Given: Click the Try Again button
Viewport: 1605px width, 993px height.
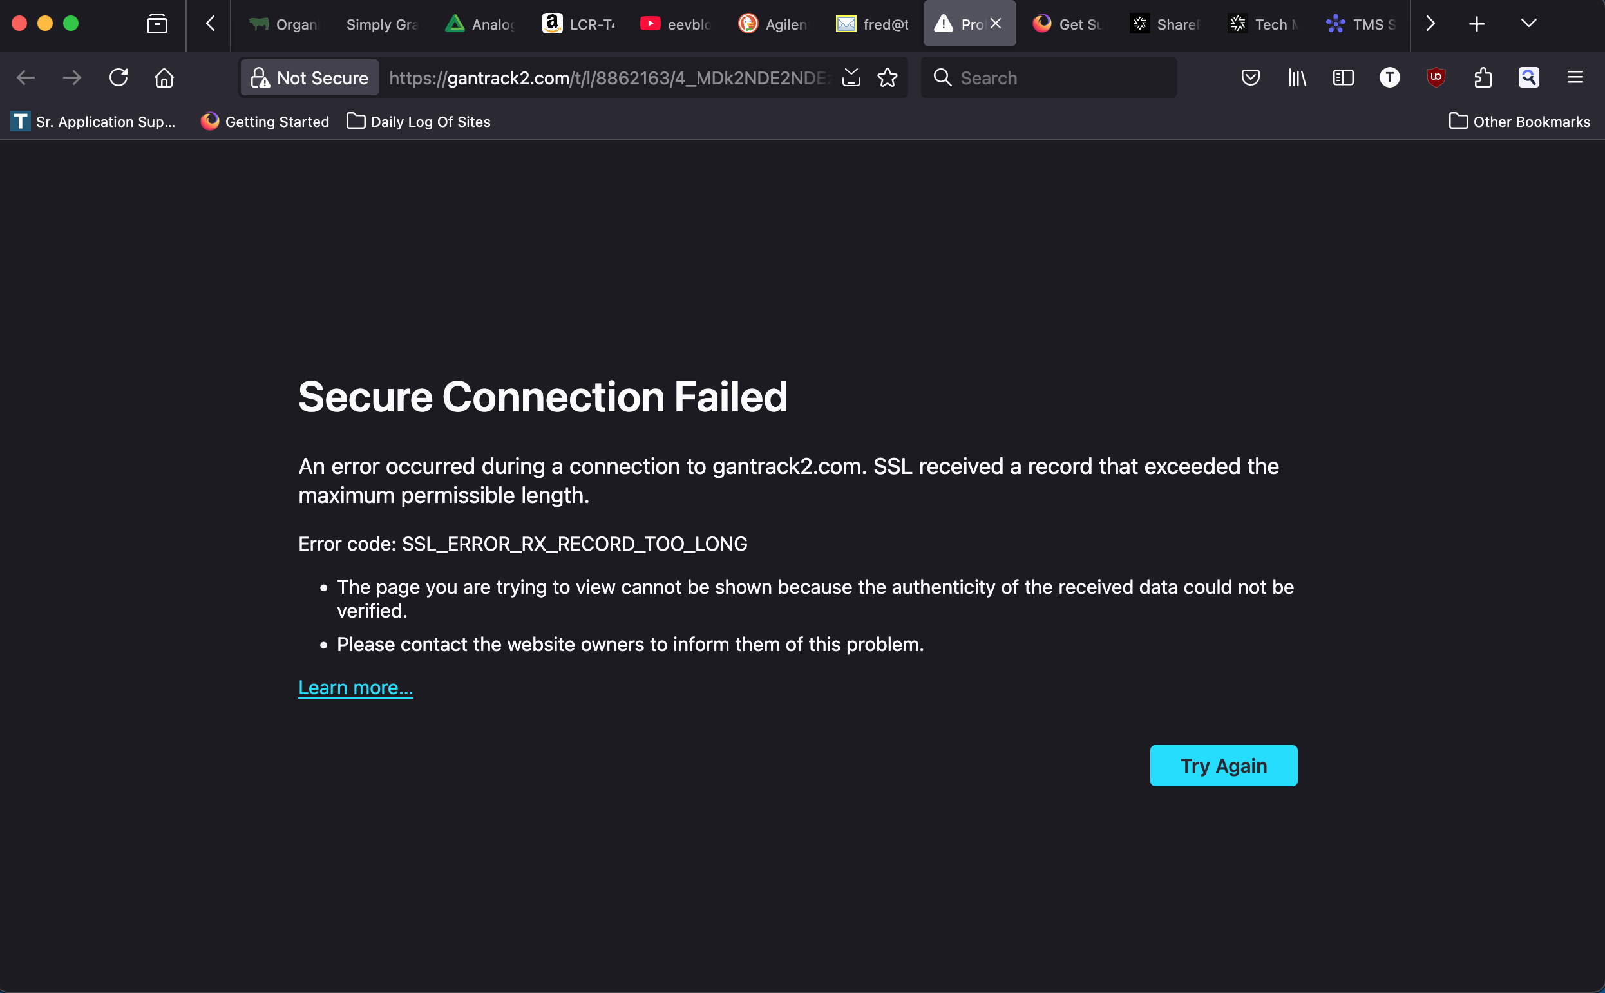Looking at the screenshot, I should point(1224,765).
